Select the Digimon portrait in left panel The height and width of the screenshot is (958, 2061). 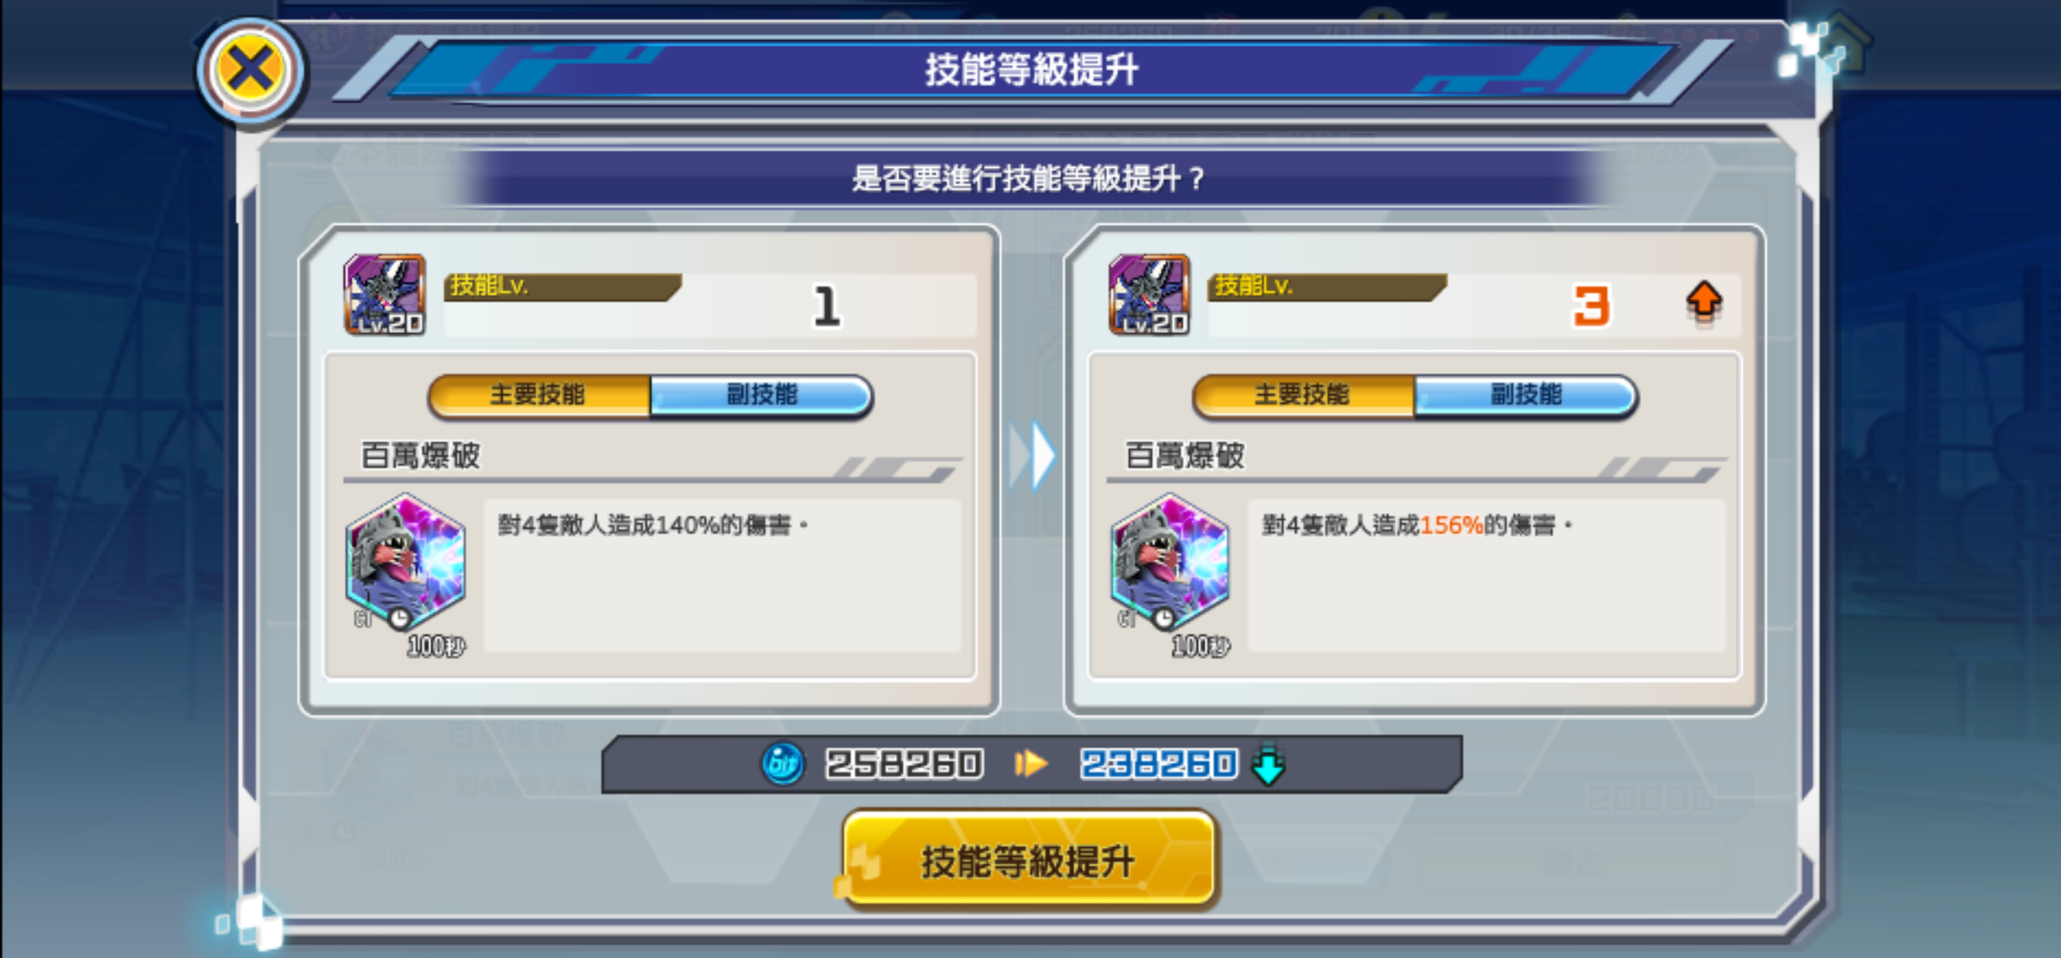click(385, 295)
